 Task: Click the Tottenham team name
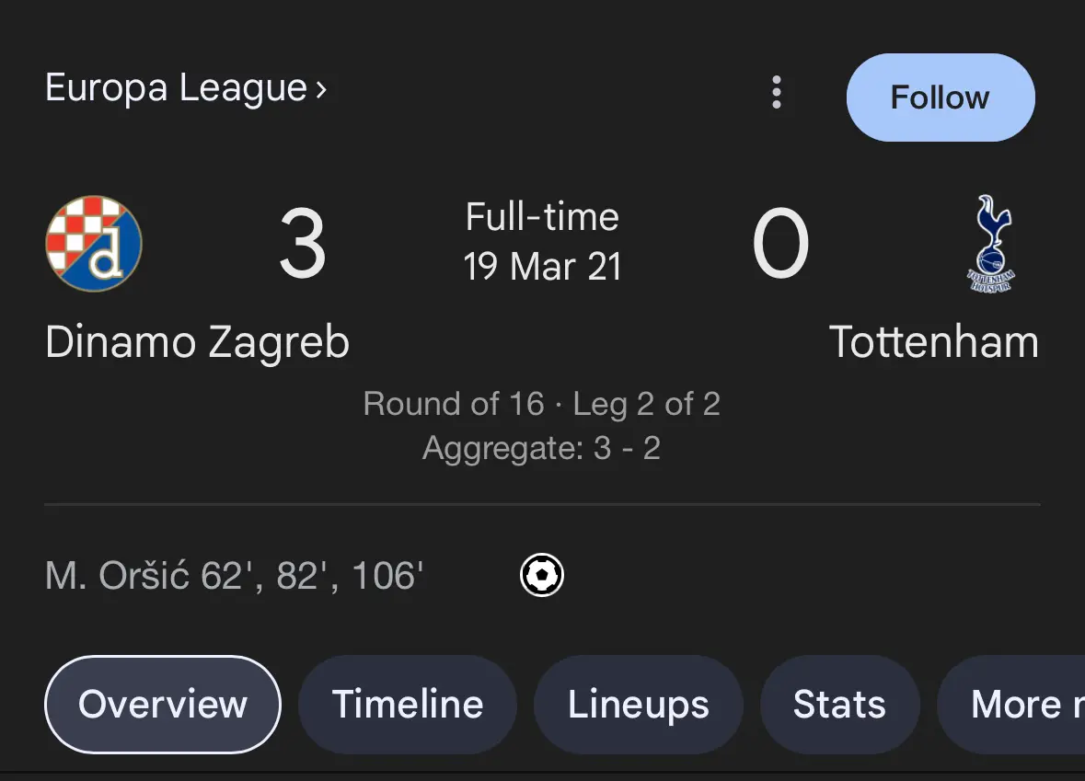tap(933, 341)
